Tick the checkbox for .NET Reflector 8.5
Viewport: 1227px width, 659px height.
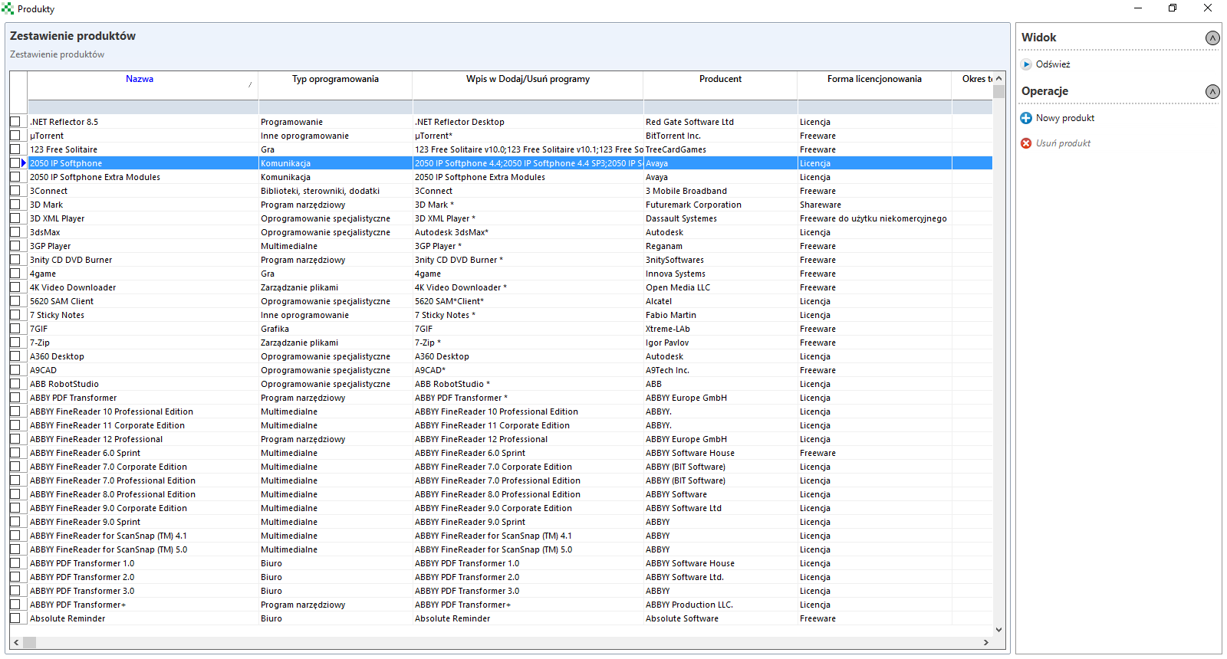point(15,122)
